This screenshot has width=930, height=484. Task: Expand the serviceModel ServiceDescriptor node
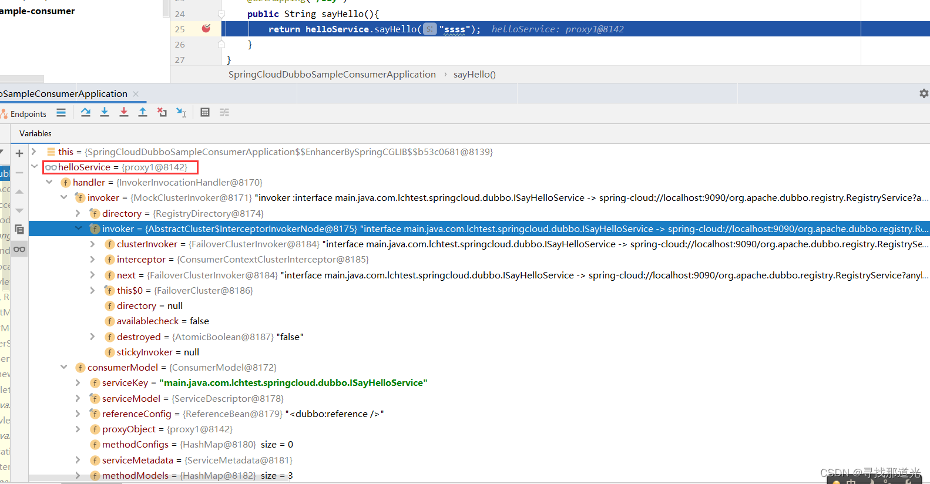pyautogui.click(x=78, y=398)
